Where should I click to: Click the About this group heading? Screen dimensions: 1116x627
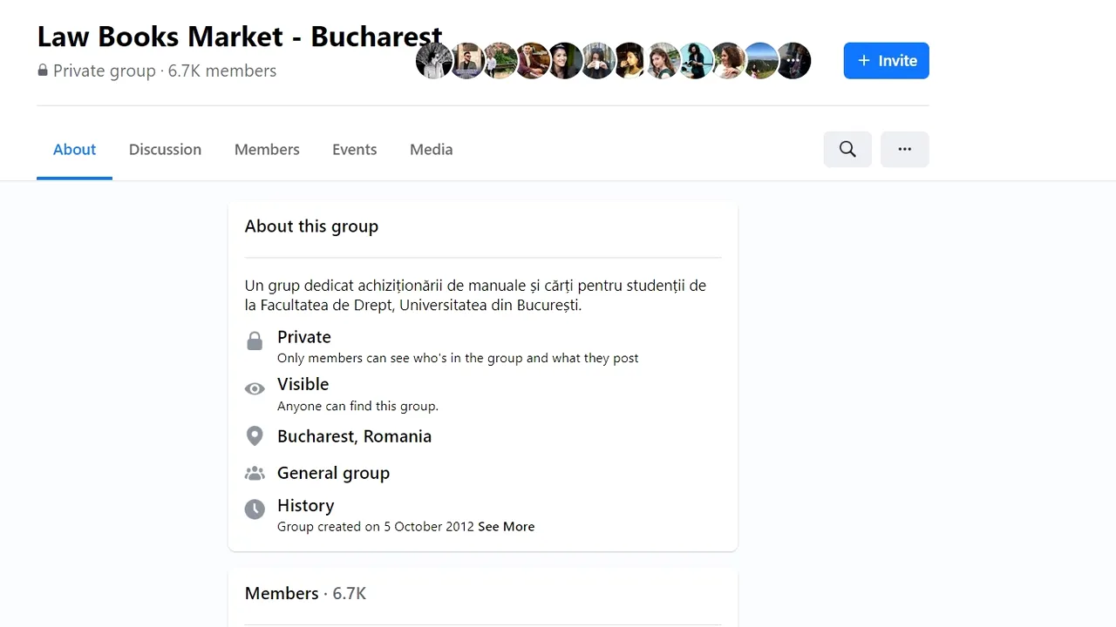[311, 226]
